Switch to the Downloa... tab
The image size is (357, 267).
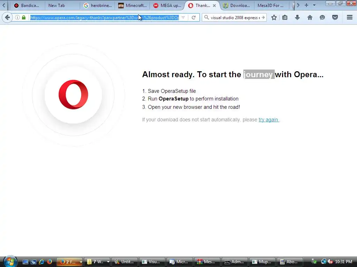pos(237,6)
